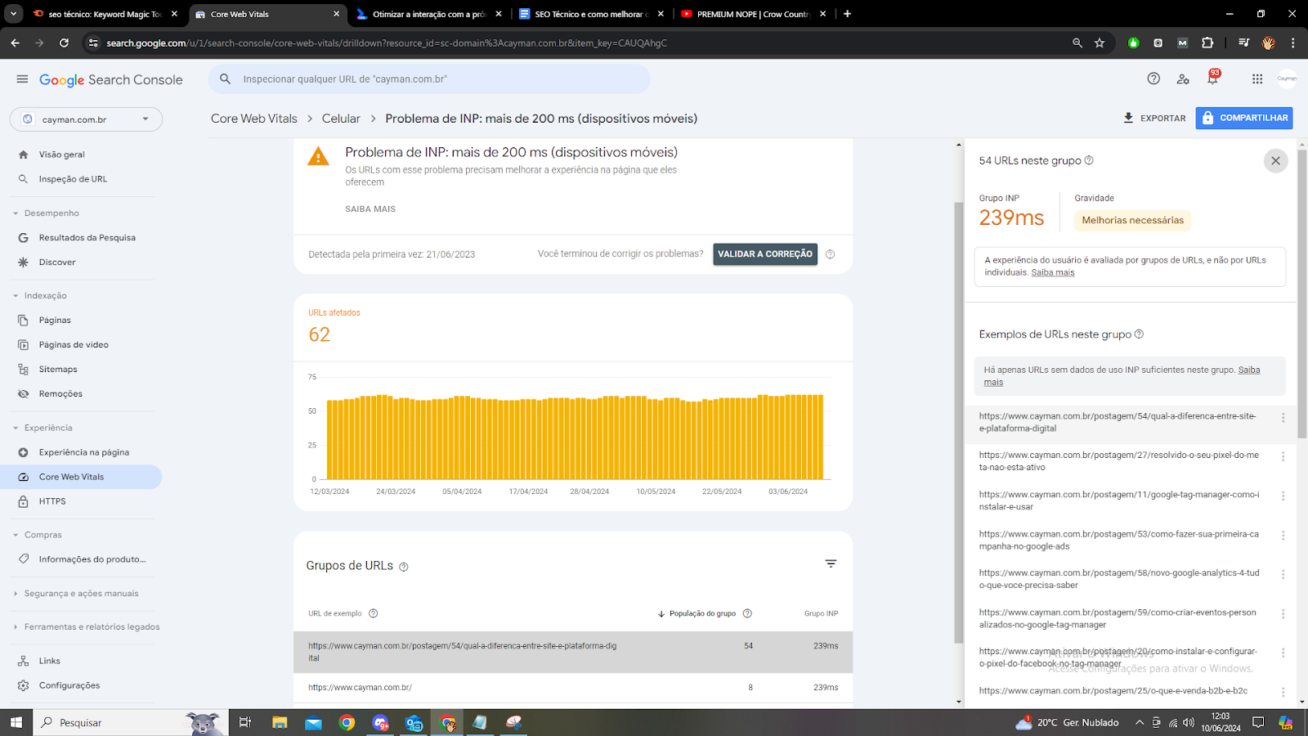The height and width of the screenshot is (736, 1308).
Task: Open more options for postagem/59 URL
Action: click(1283, 614)
